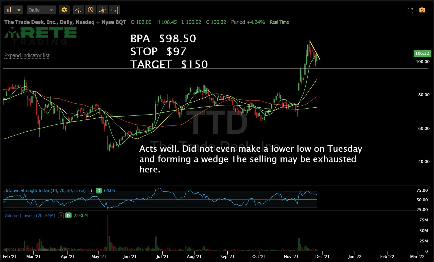Open Volume indicator options menu dots
The image size is (434, 262).
[x=61, y=215]
